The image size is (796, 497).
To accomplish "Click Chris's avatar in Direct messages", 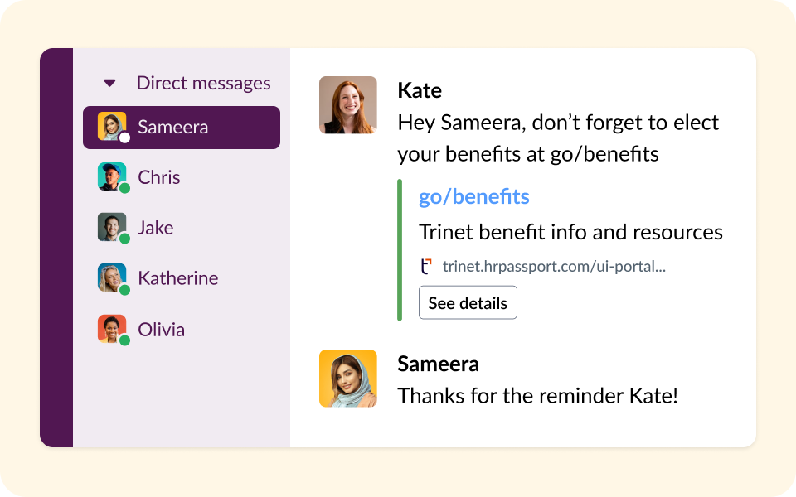I will coord(112,176).
